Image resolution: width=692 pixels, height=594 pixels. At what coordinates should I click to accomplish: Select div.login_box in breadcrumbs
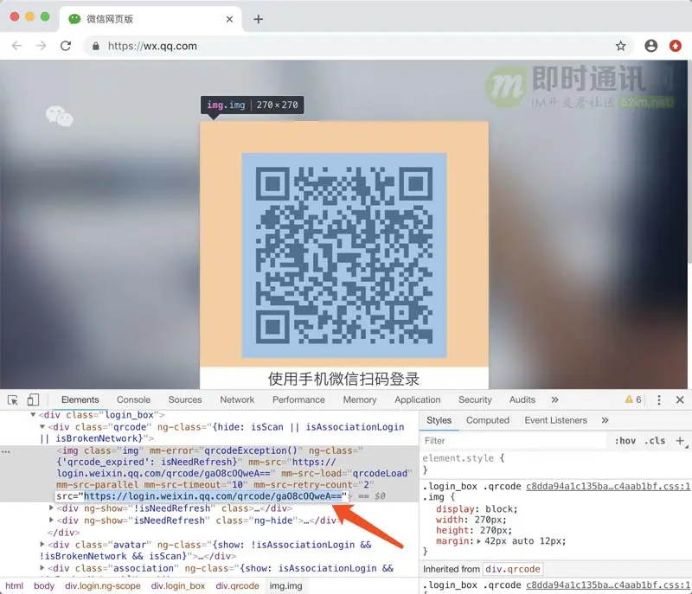(x=178, y=585)
